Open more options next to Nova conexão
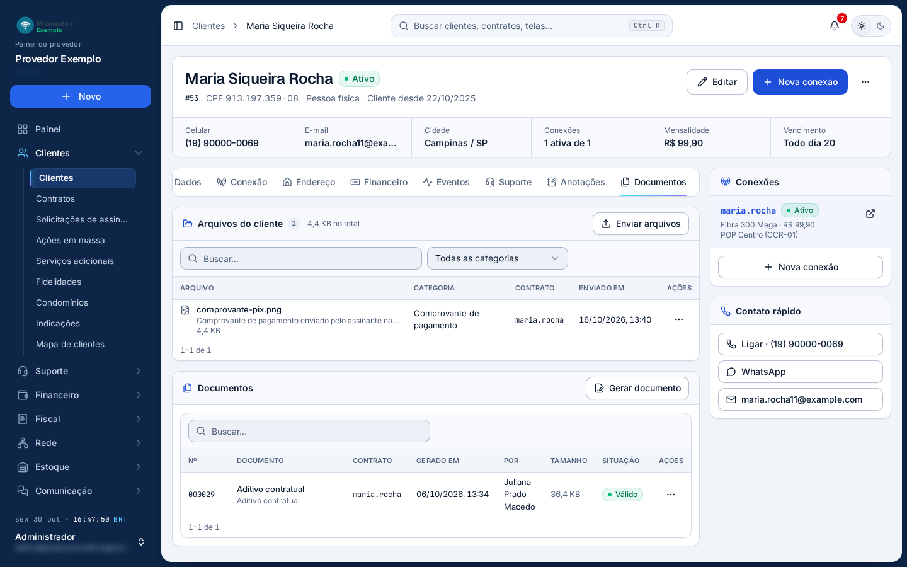The width and height of the screenshot is (907, 567). click(865, 82)
